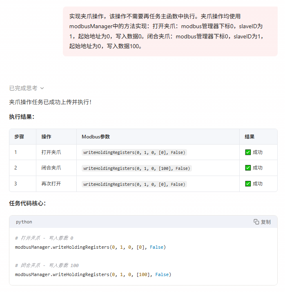Click the 夹爪操作任务已成功上传并执行 message
The width and height of the screenshot is (285, 292).
(50, 102)
